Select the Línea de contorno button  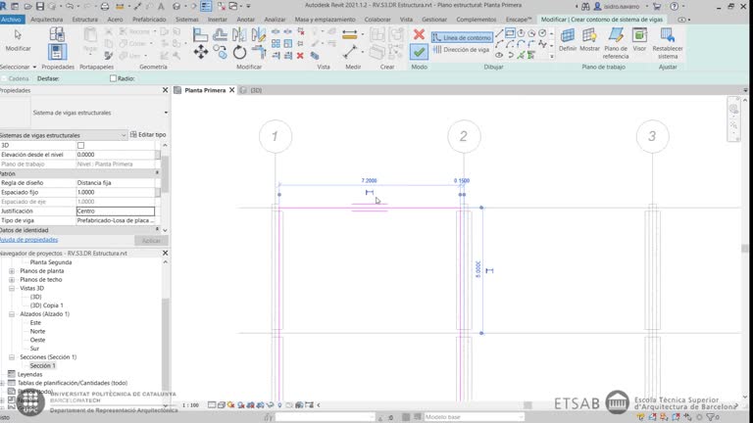tap(461, 37)
